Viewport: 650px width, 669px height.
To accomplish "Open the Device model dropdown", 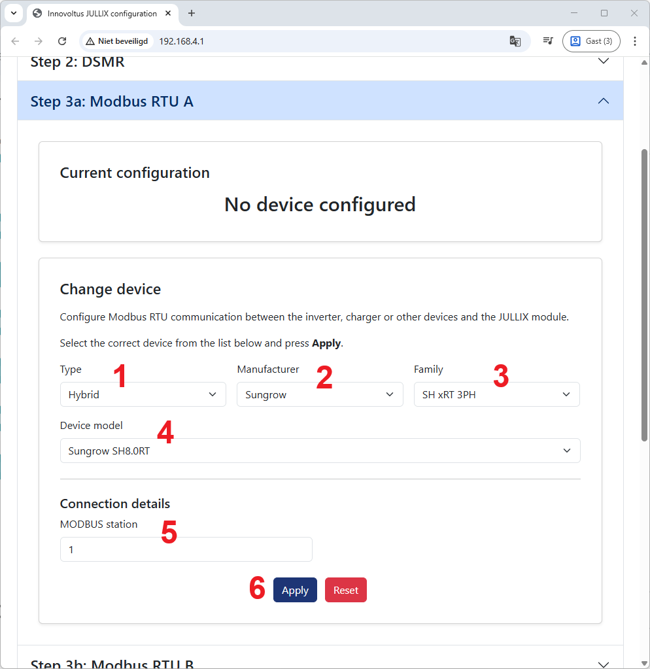I will (x=320, y=451).
